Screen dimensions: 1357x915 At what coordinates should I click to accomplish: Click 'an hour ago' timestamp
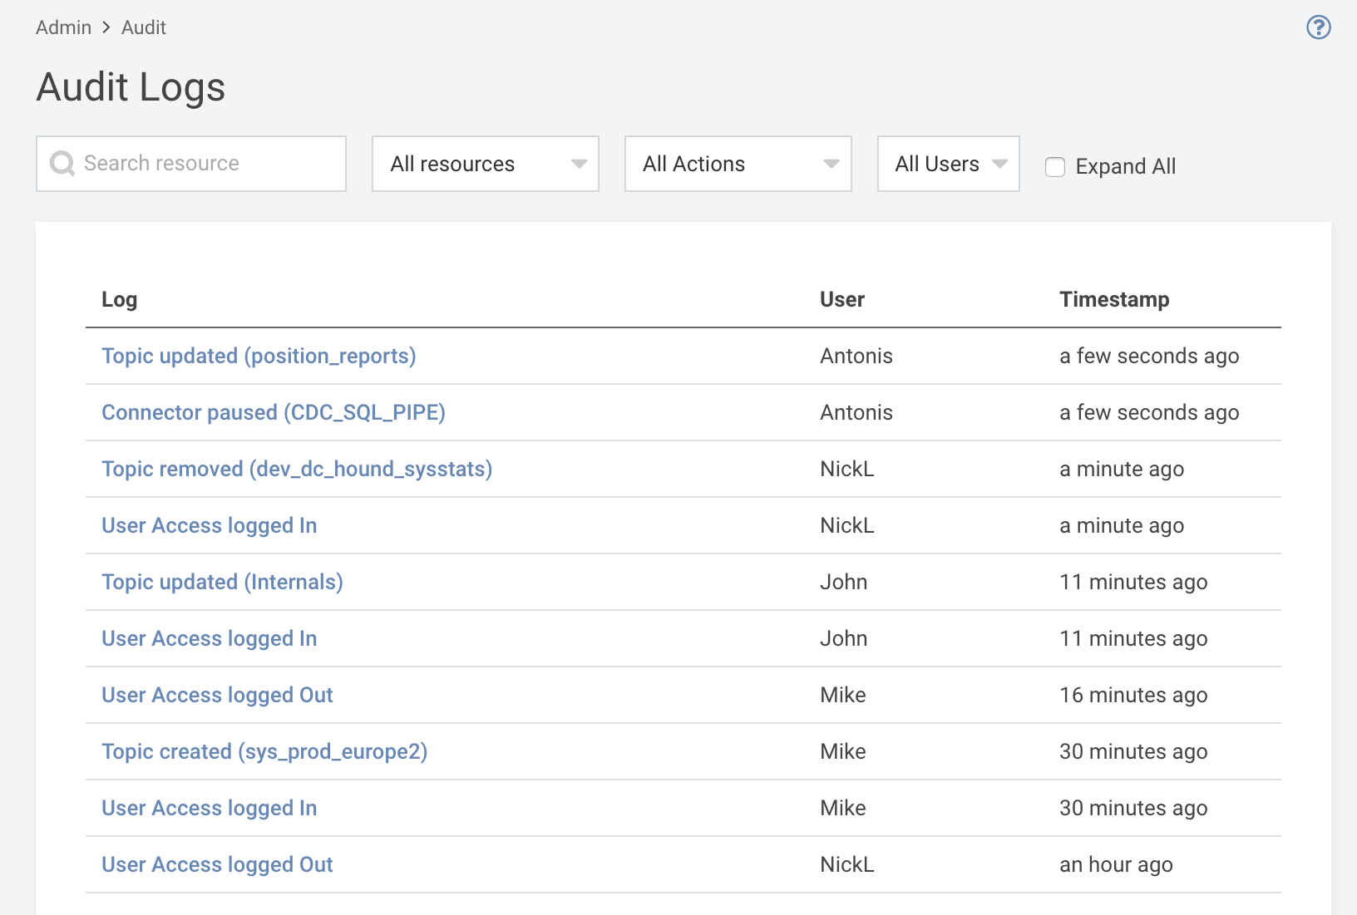1116,864
